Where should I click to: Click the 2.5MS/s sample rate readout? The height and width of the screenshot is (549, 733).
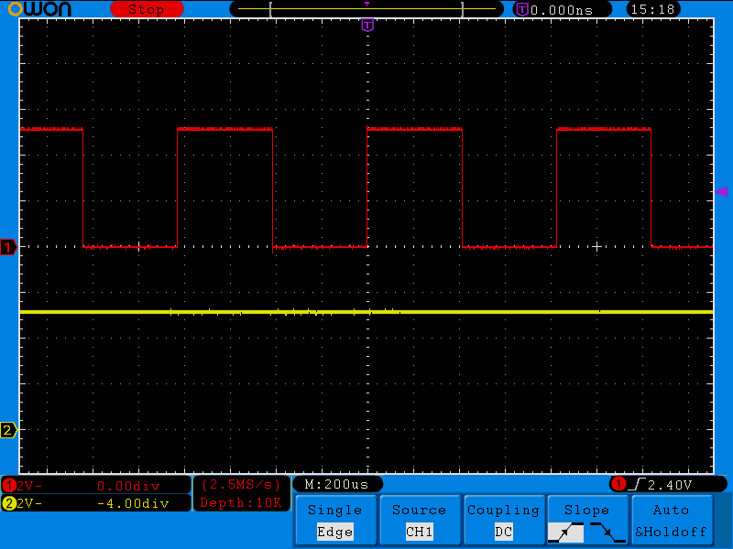(241, 485)
